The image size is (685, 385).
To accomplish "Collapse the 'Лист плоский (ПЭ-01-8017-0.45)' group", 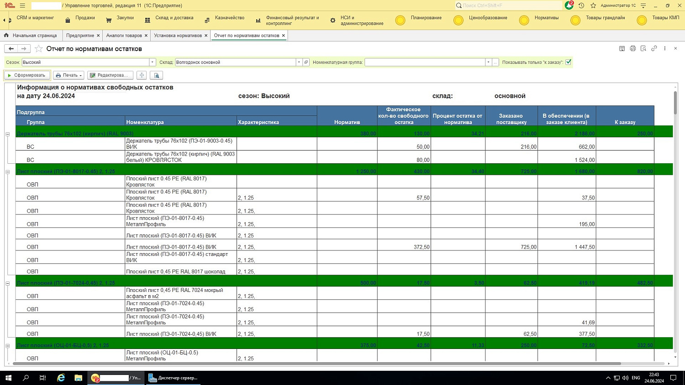I will (x=8, y=172).
